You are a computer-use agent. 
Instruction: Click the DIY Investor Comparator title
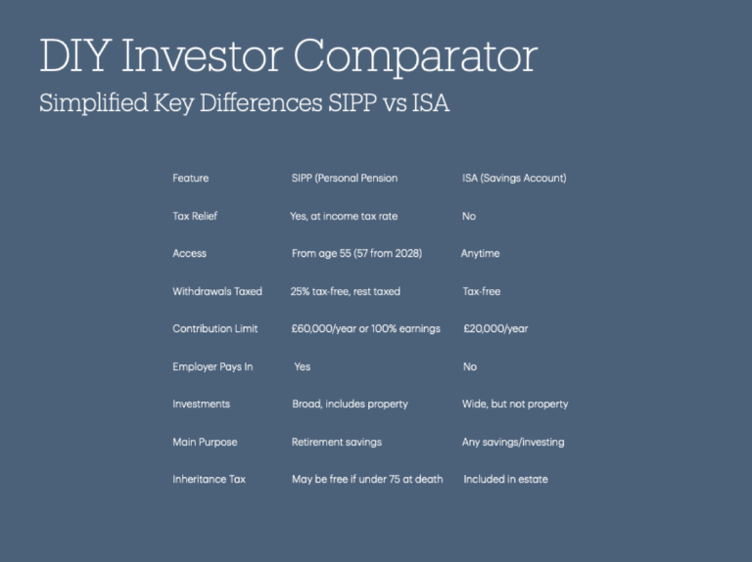(x=288, y=56)
